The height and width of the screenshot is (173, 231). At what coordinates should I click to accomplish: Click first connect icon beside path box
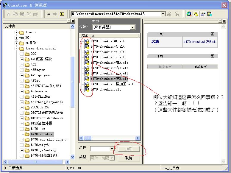169,14
